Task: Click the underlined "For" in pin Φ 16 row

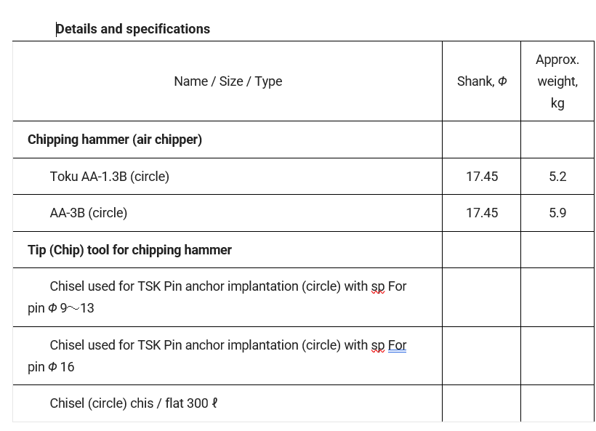Action: coord(397,345)
